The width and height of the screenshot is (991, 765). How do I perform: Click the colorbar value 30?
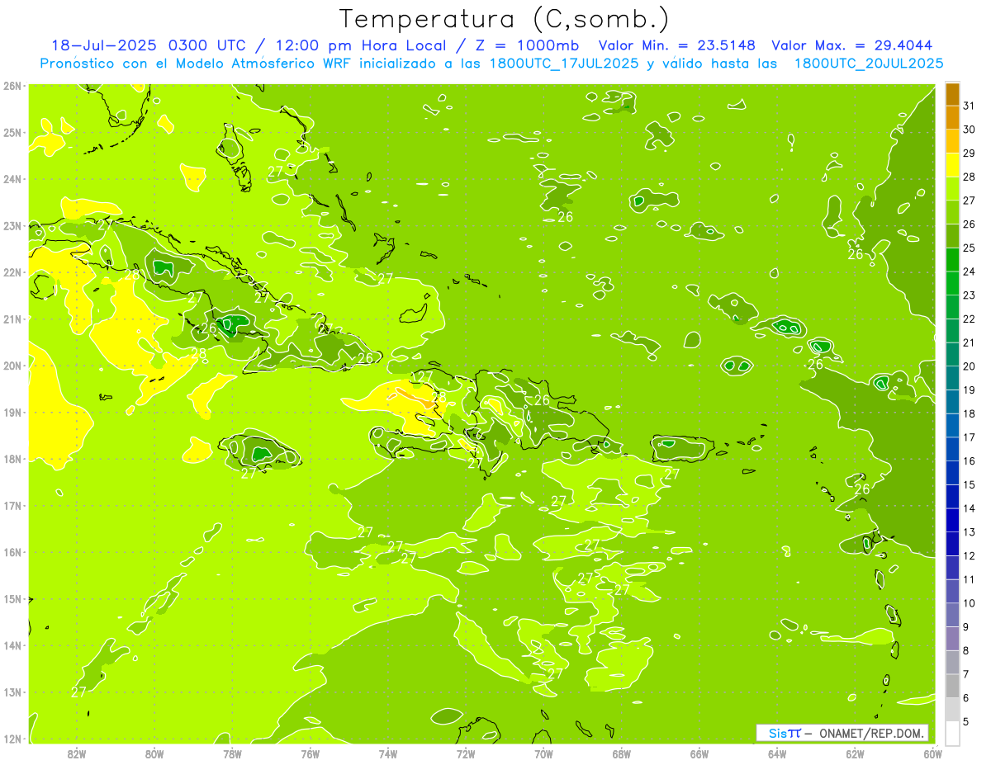click(x=970, y=129)
